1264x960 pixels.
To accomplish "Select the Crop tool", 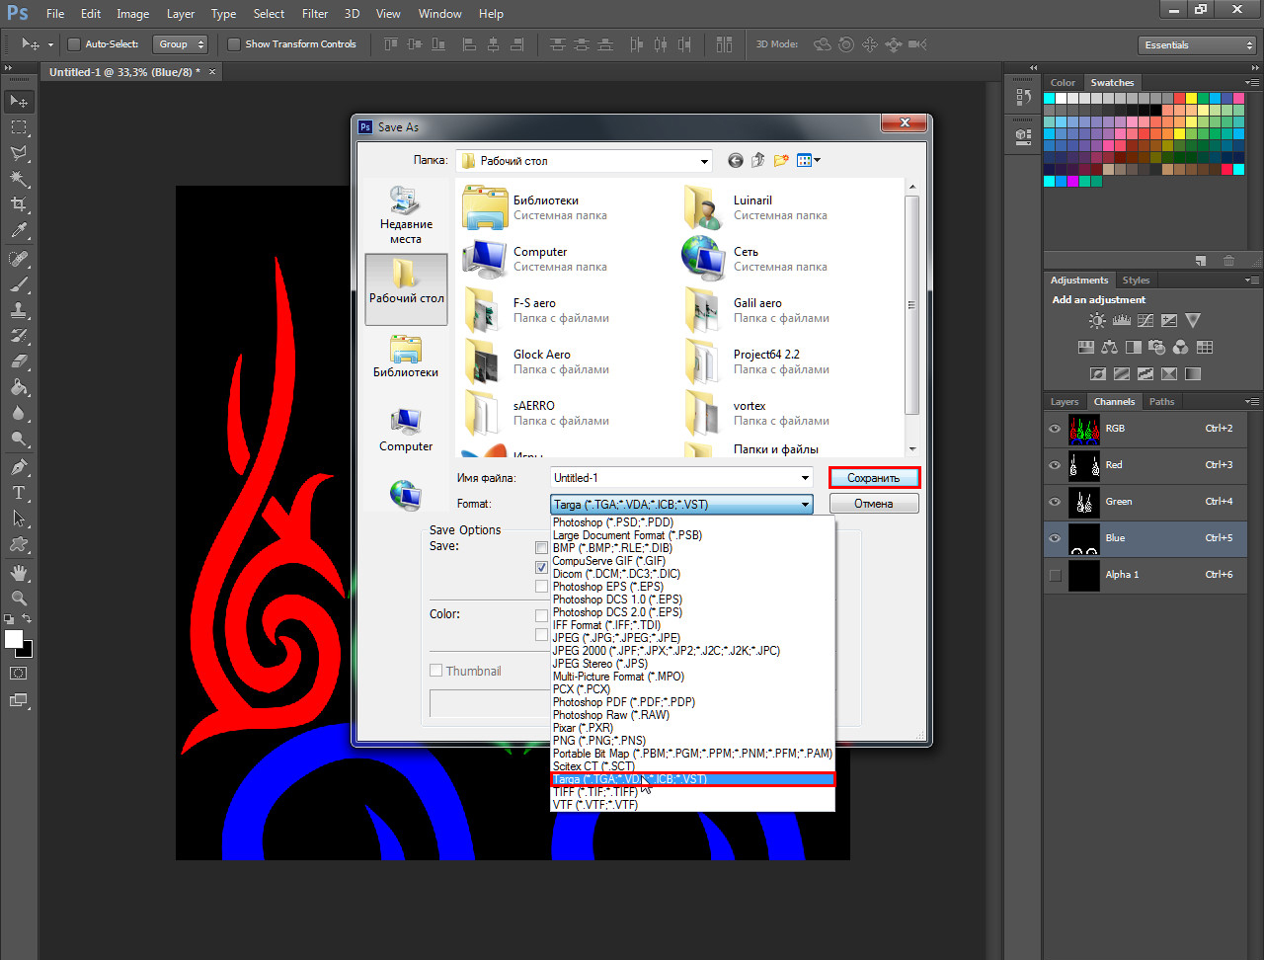I will click(19, 204).
